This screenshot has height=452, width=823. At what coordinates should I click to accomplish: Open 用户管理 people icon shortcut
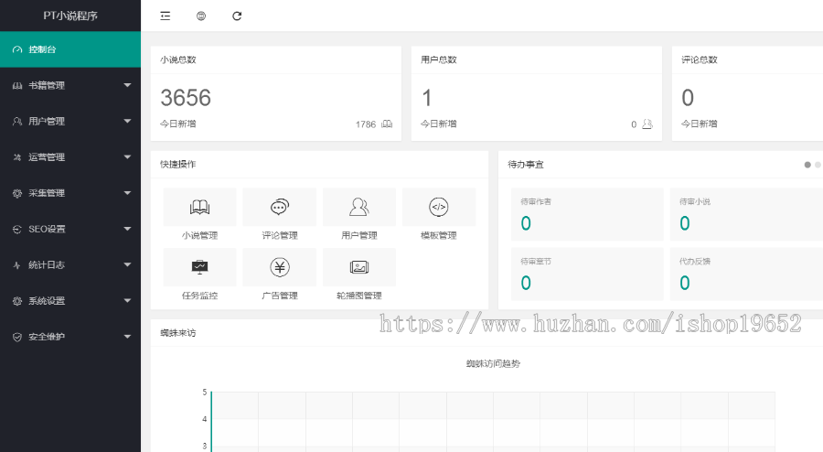(359, 208)
